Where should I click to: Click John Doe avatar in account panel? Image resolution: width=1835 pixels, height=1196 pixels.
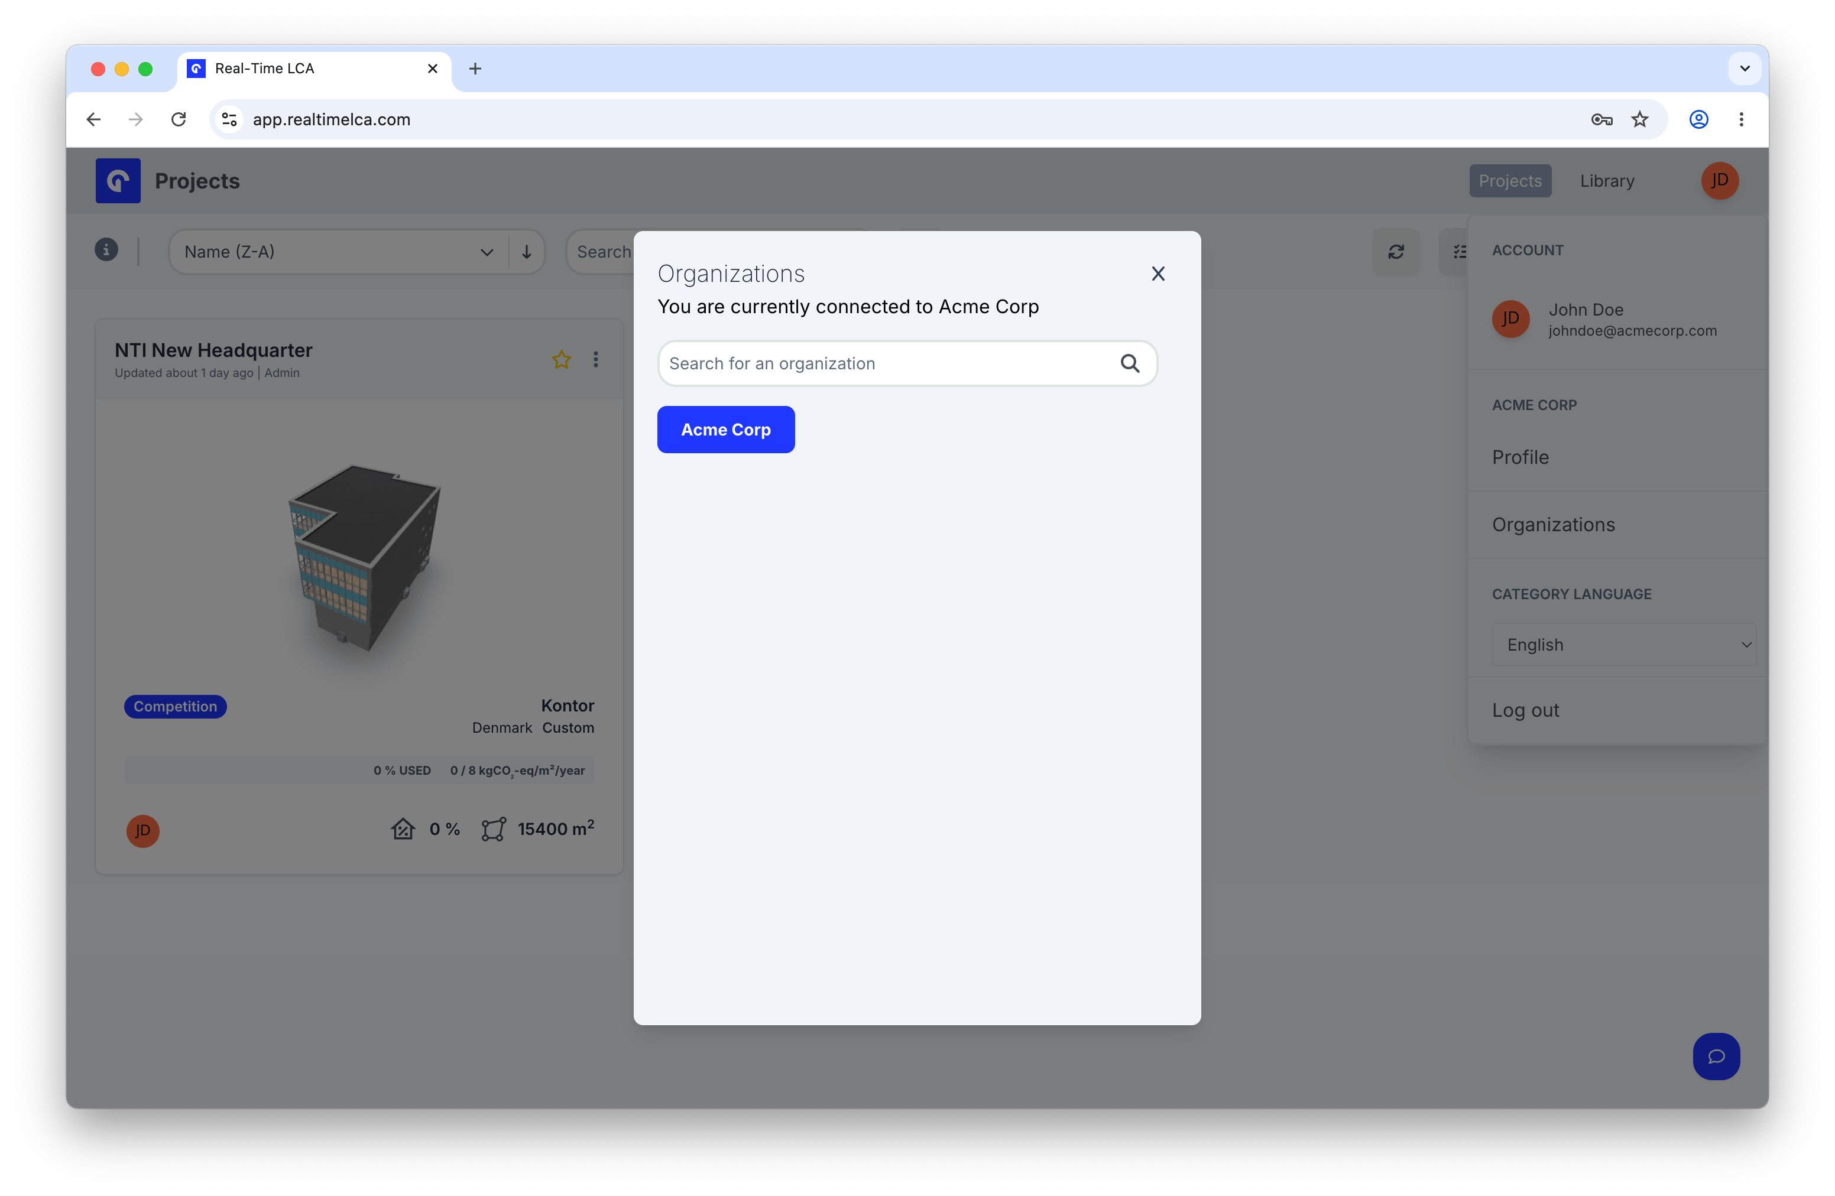(1510, 318)
